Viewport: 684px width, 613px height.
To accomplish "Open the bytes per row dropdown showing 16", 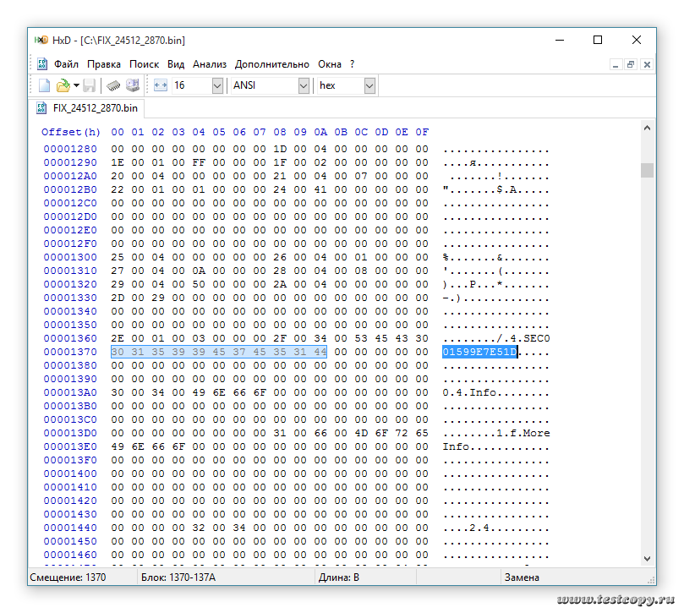I will click(216, 85).
